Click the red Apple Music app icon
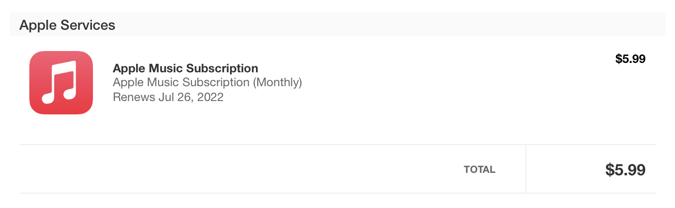 click(61, 83)
